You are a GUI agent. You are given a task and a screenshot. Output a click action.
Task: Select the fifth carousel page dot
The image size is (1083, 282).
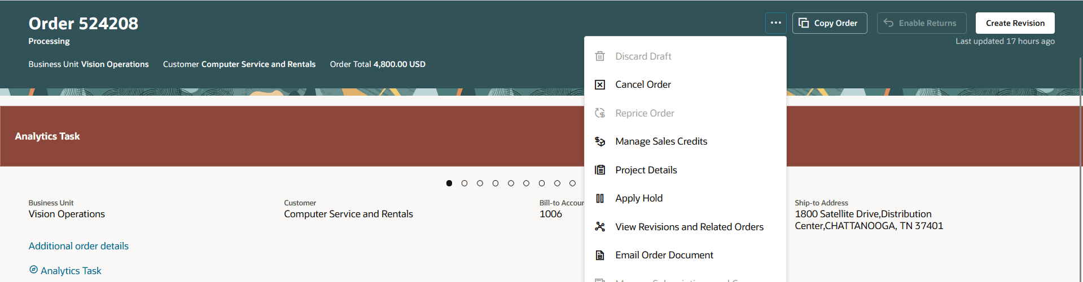[511, 183]
